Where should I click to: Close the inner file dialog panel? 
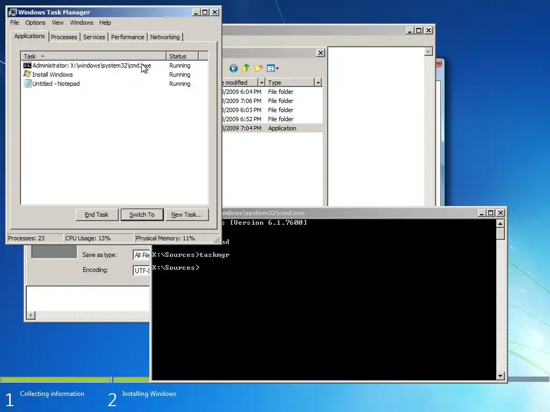321,53
